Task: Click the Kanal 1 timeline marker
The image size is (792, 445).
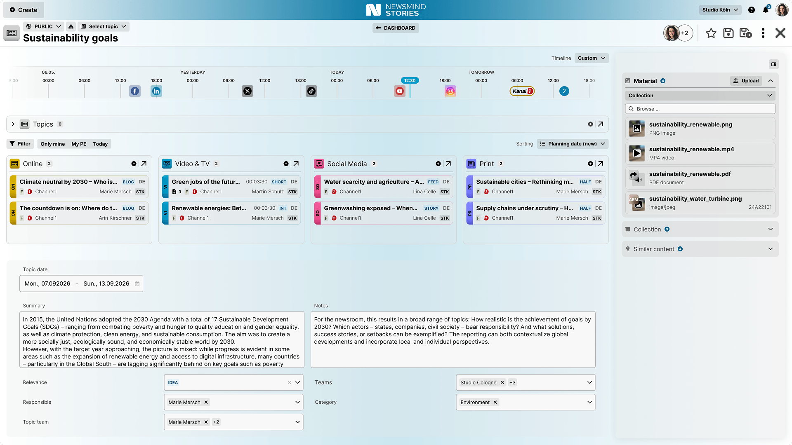Action: pyautogui.click(x=522, y=91)
